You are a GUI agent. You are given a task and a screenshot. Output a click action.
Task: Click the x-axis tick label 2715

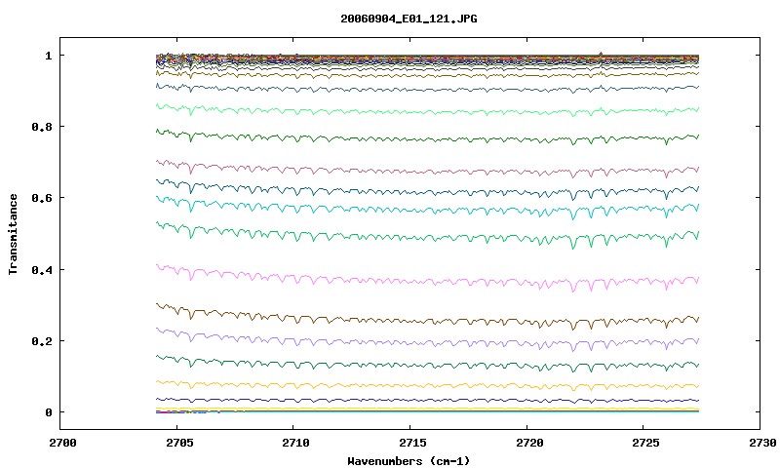click(412, 443)
